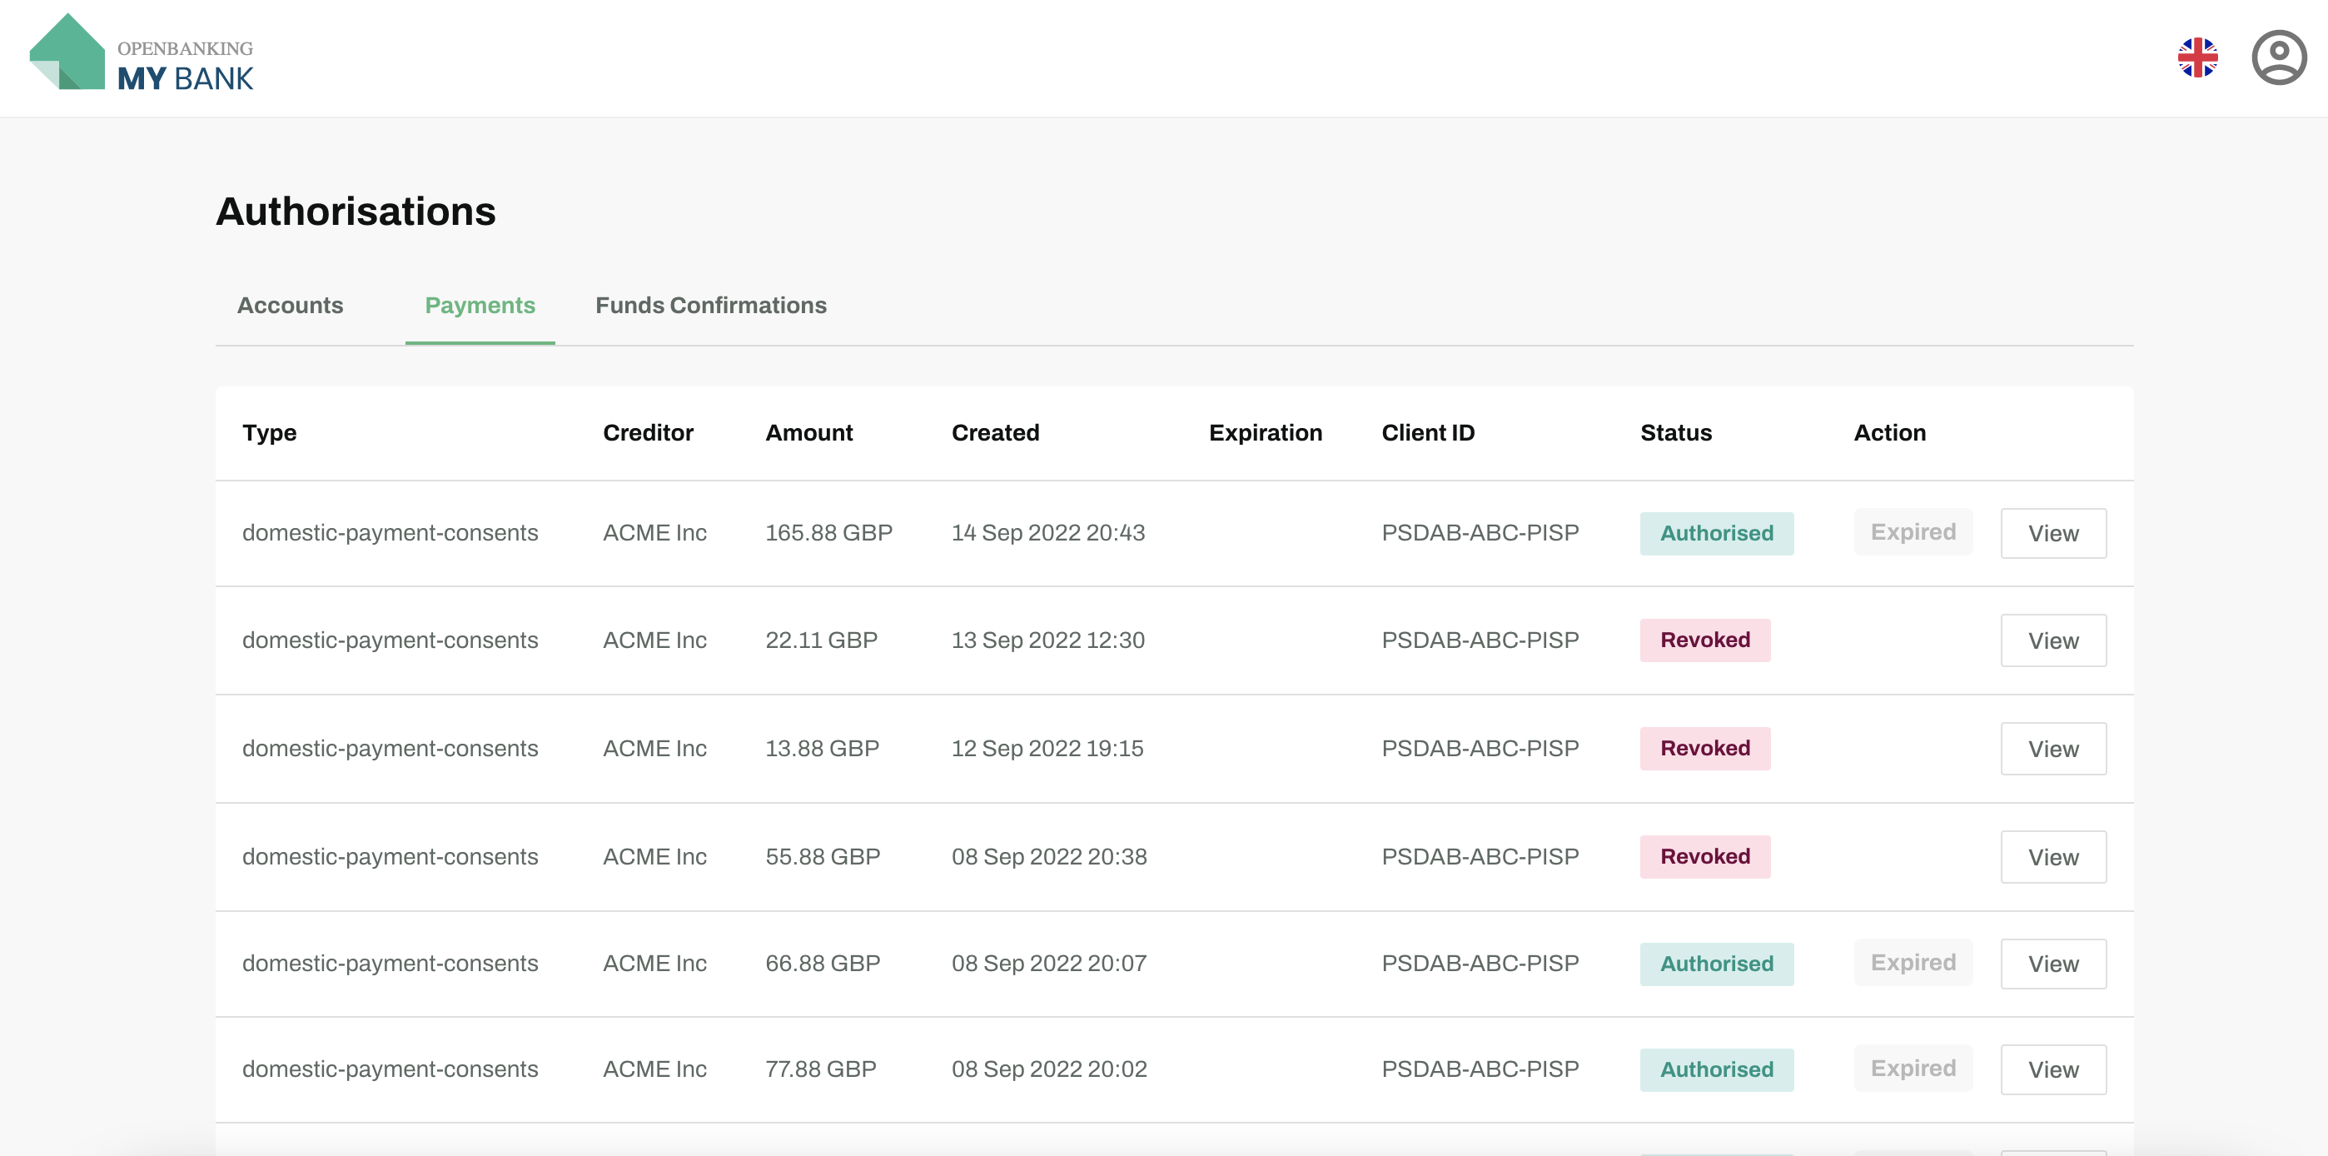View the 66.88 GBP authorised payment
Image resolution: width=2328 pixels, height=1156 pixels.
click(2053, 964)
